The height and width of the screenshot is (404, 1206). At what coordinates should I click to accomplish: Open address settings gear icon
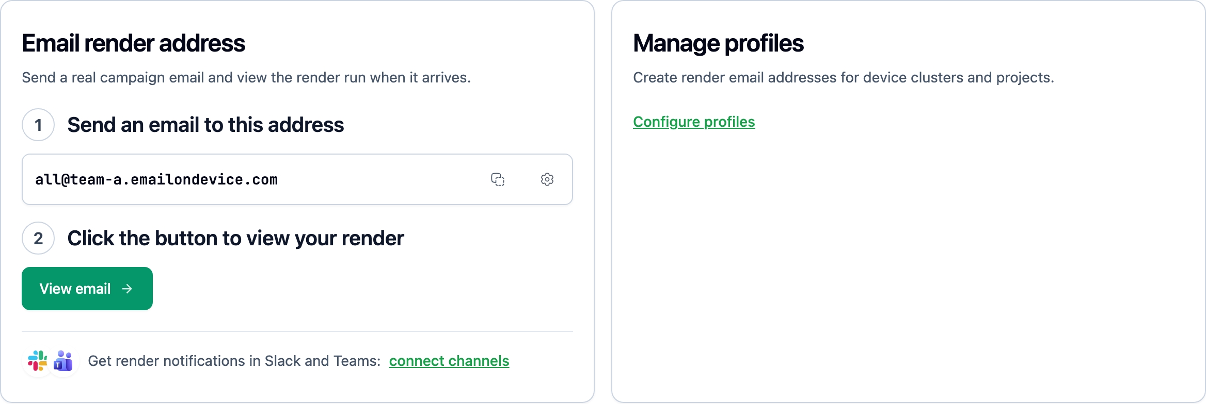pos(547,179)
